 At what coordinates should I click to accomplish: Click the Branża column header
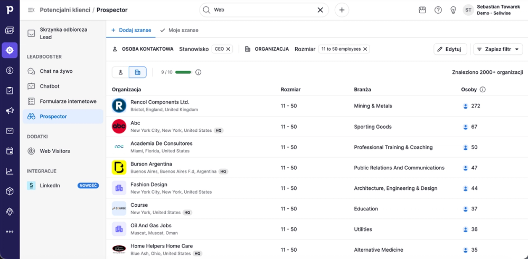pyautogui.click(x=362, y=90)
